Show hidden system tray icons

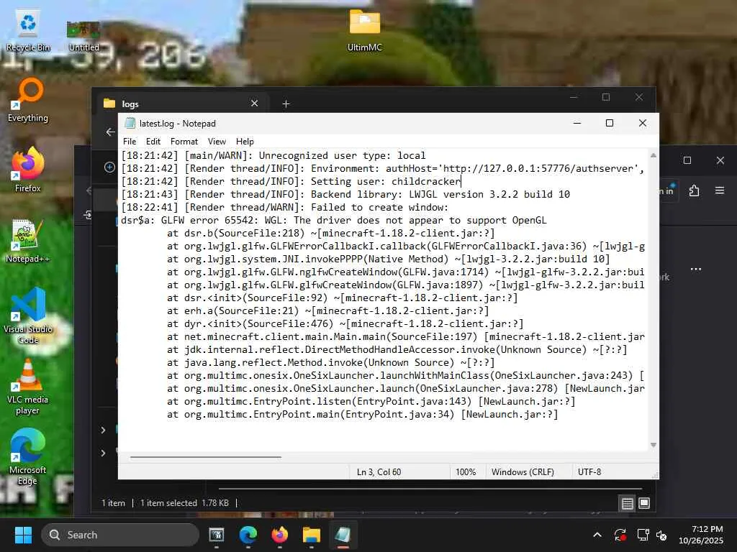597,535
